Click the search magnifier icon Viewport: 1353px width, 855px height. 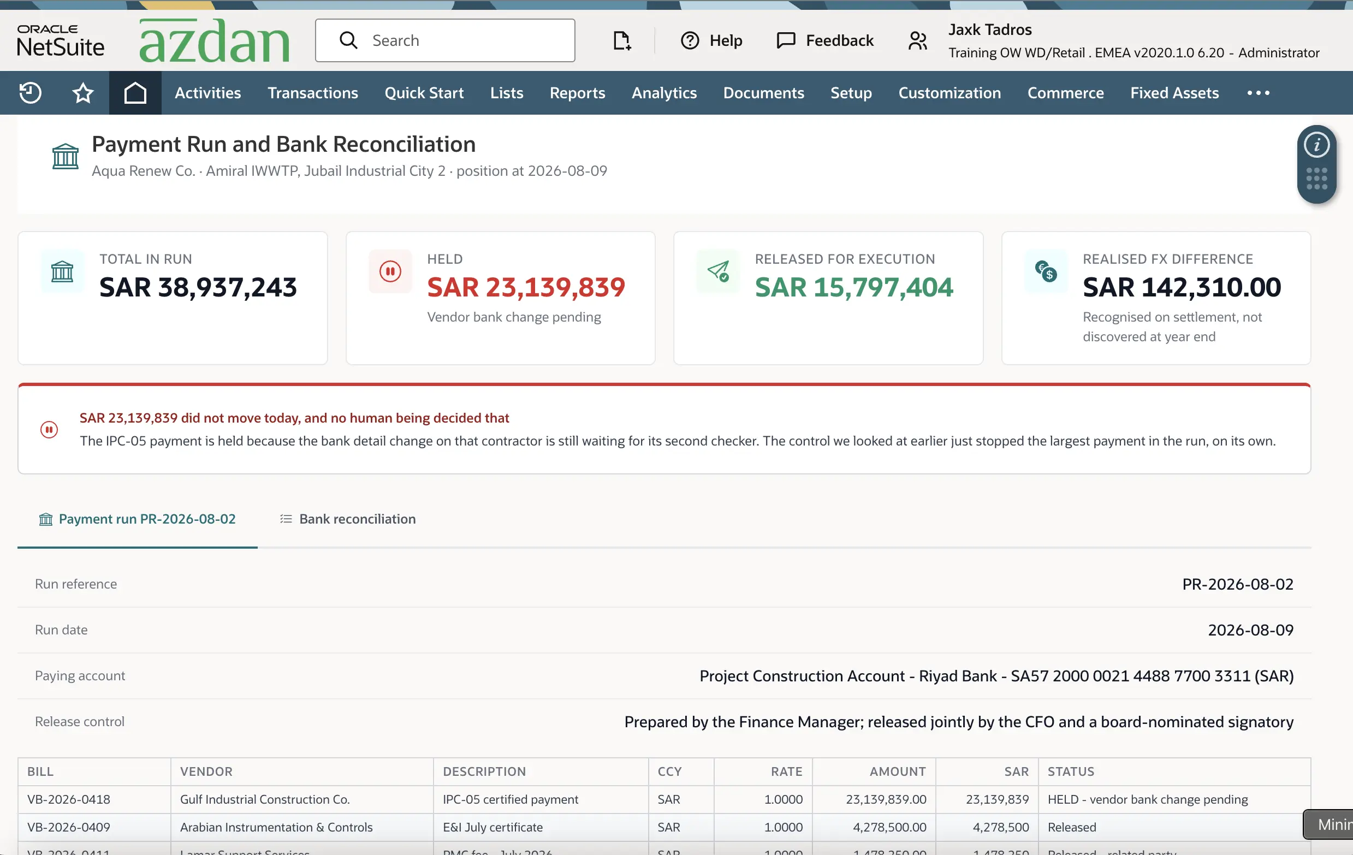348,40
